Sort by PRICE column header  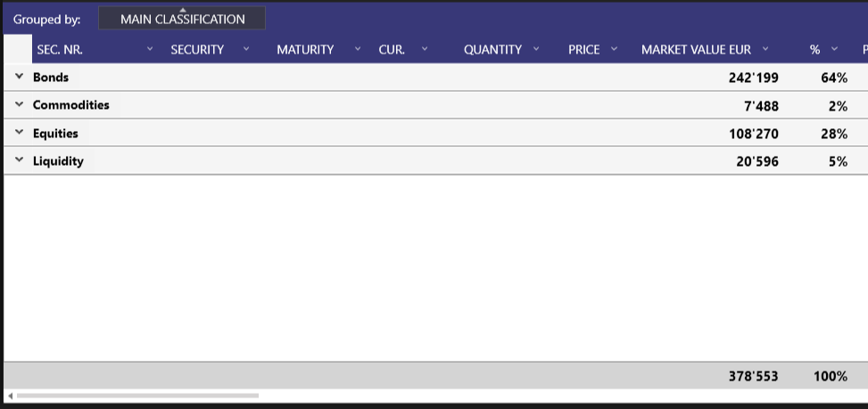pos(584,50)
